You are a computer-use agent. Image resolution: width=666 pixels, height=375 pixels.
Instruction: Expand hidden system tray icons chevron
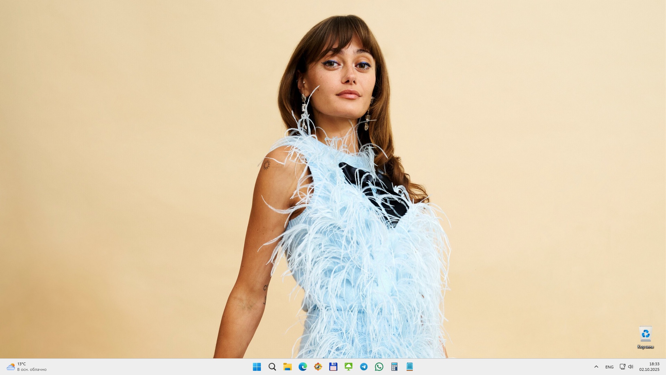[x=596, y=367]
